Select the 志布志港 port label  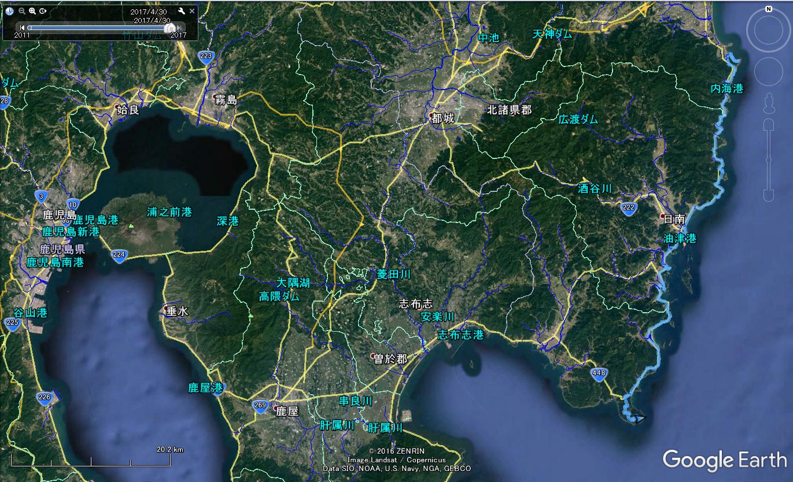point(460,335)
